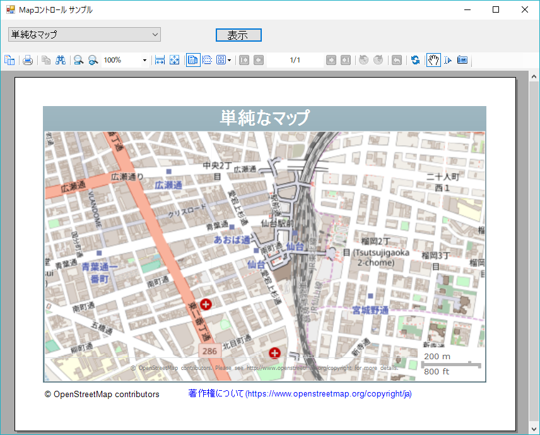Fit page width icon
This screenshot has height=435, width=540.
[160, 60]
